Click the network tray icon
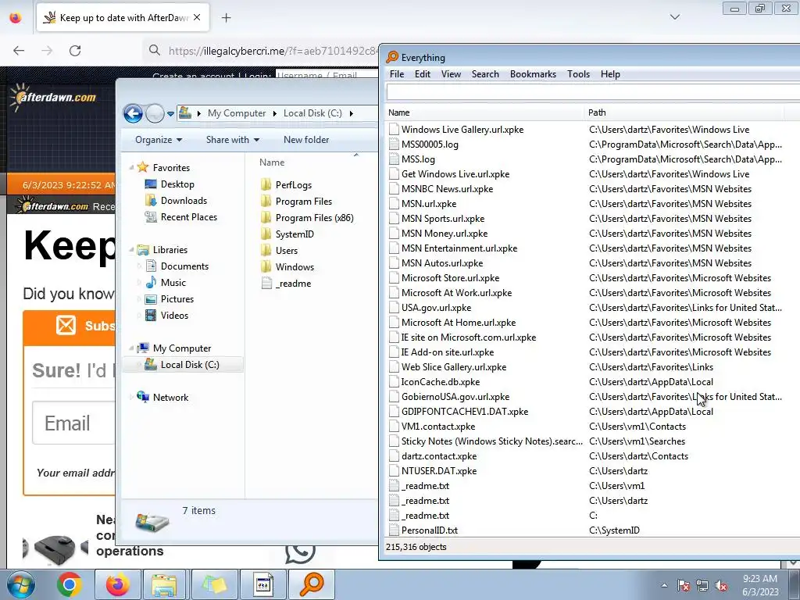800x600 pixels. coord(702,586)
